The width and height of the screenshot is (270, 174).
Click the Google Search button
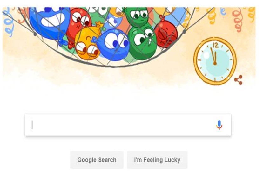97,160
